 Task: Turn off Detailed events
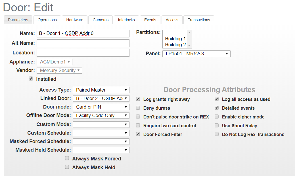[x=216, y=108]
